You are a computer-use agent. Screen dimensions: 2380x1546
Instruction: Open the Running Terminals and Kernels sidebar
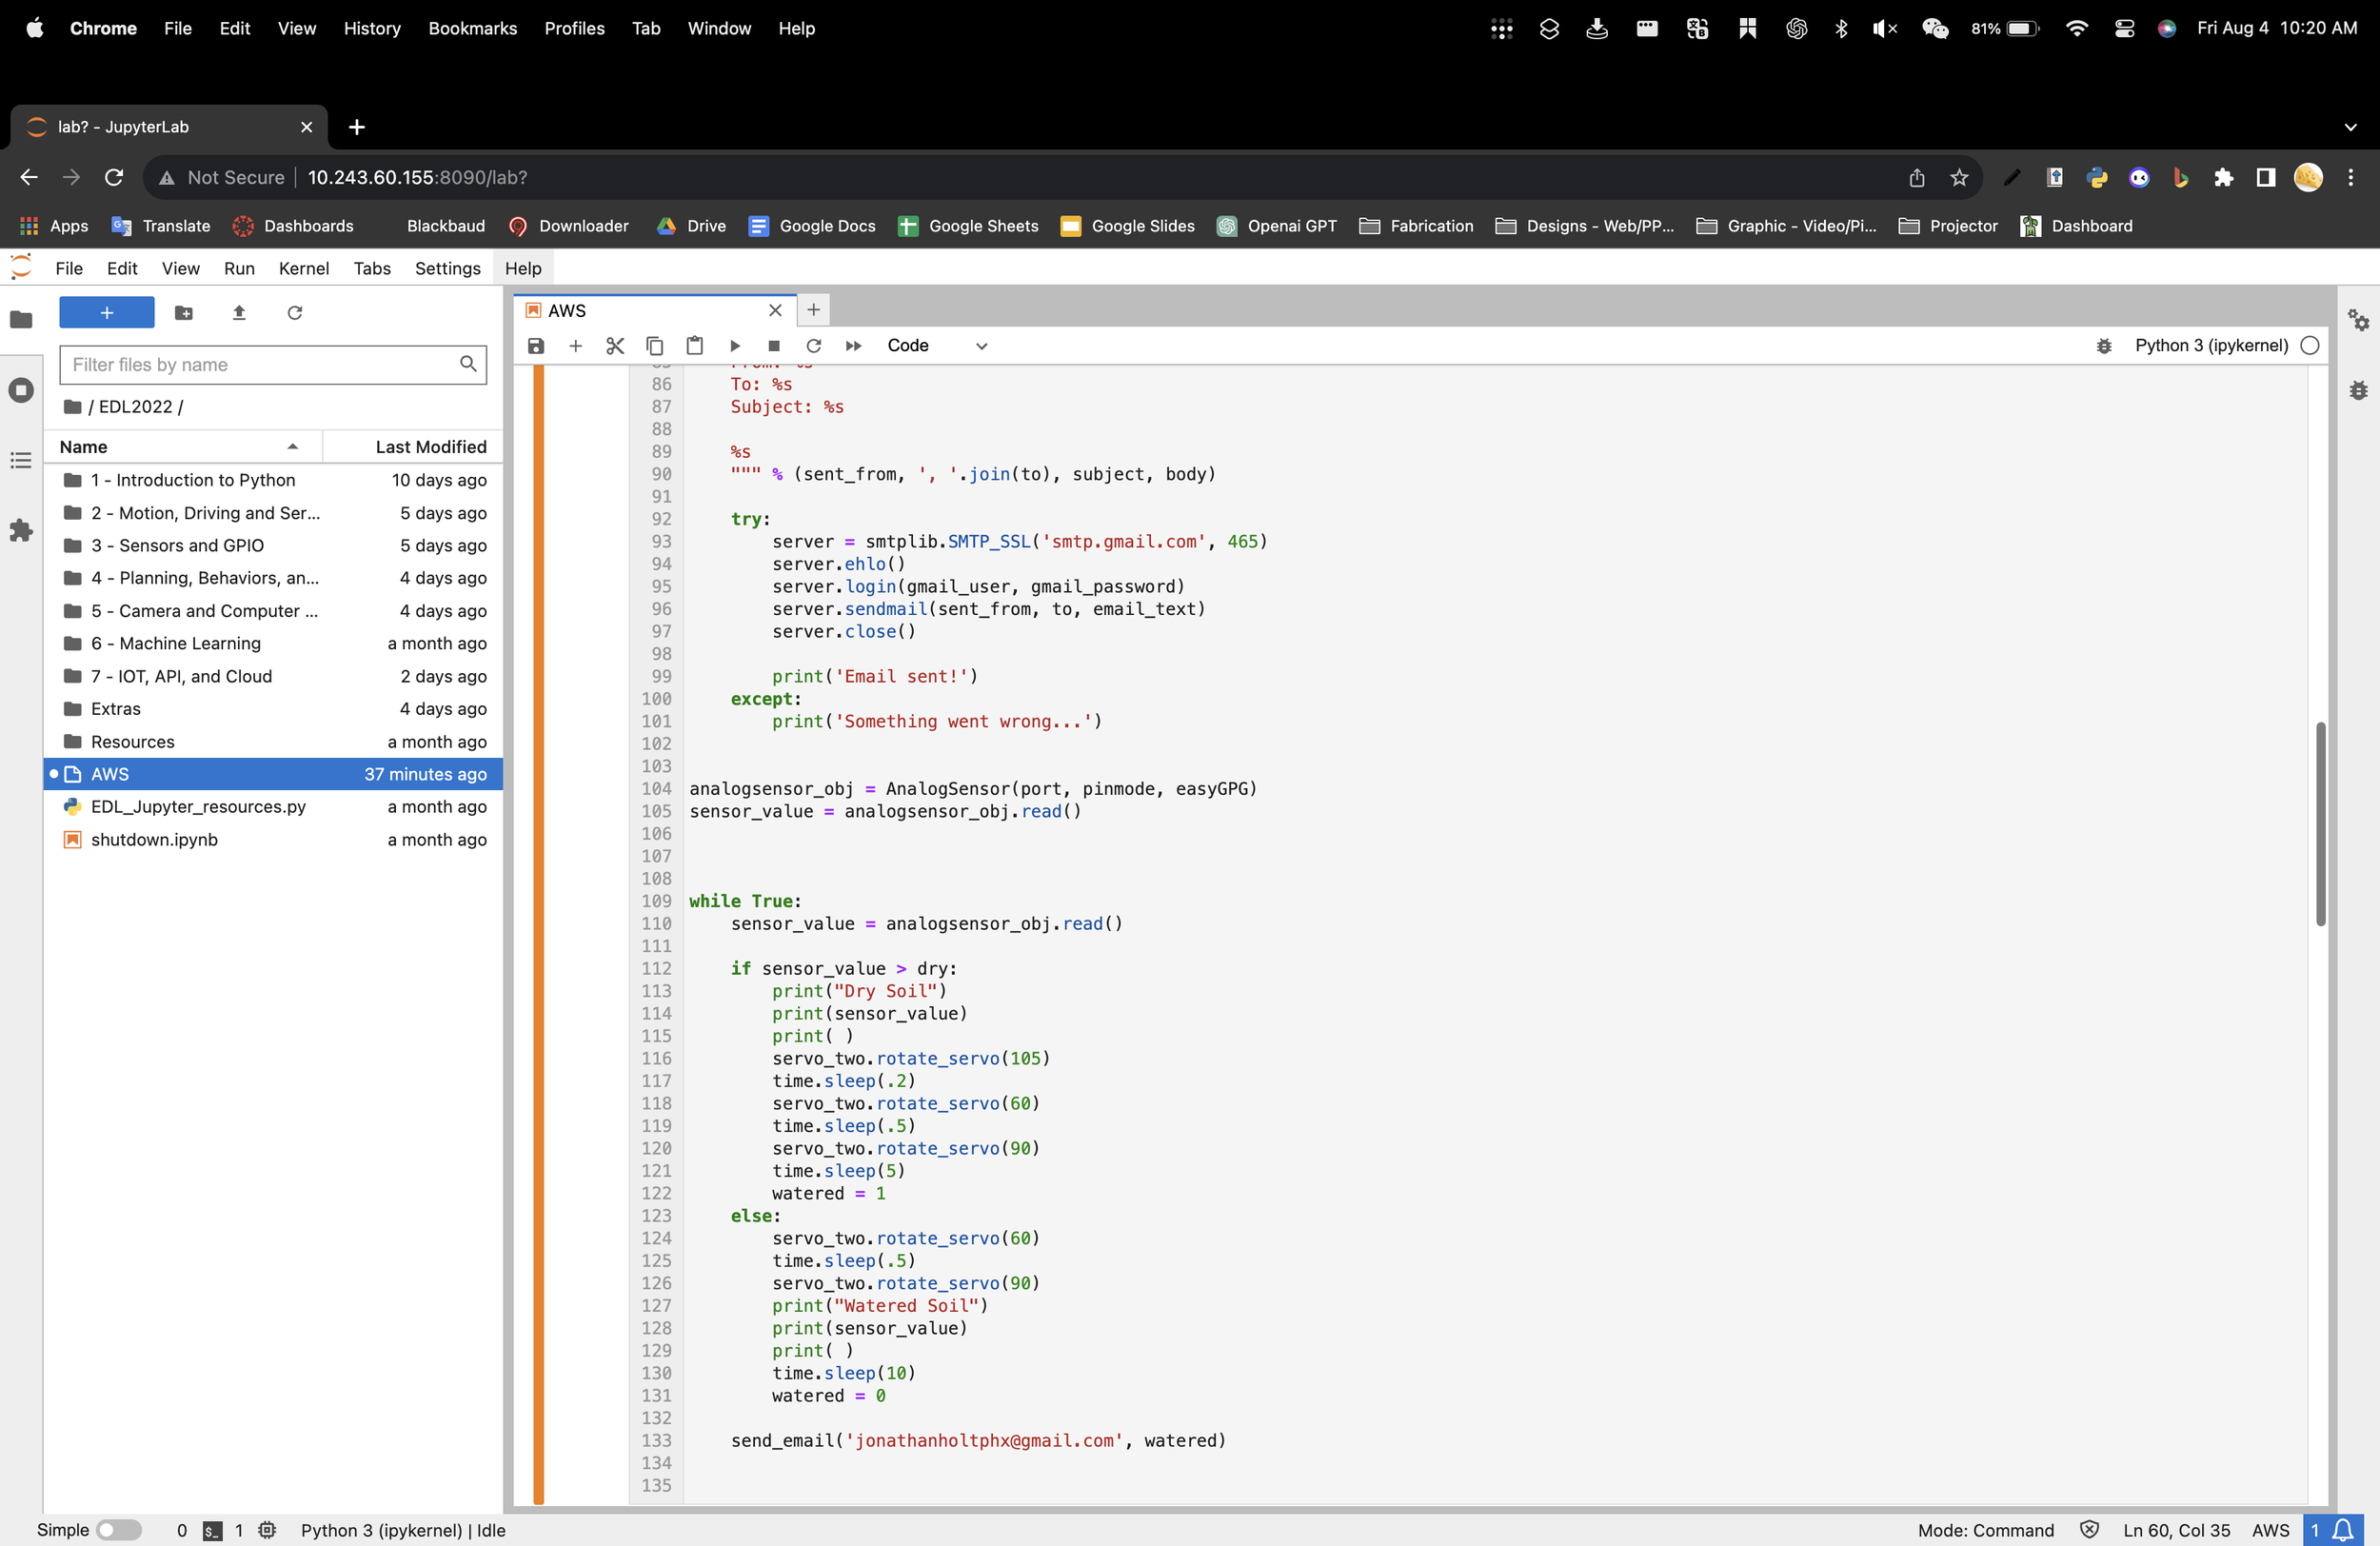(x=21, y=390)
